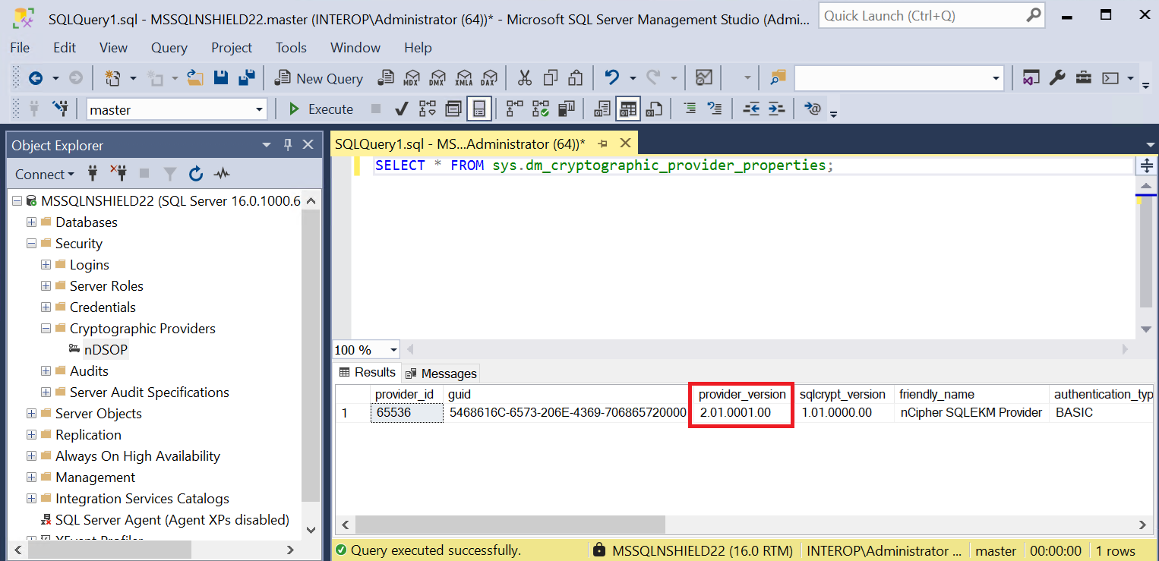Viewport: 1159px width, 561px height.
Task: Expand the Management node
Action: pyautogui.click(x=32, y=477)
